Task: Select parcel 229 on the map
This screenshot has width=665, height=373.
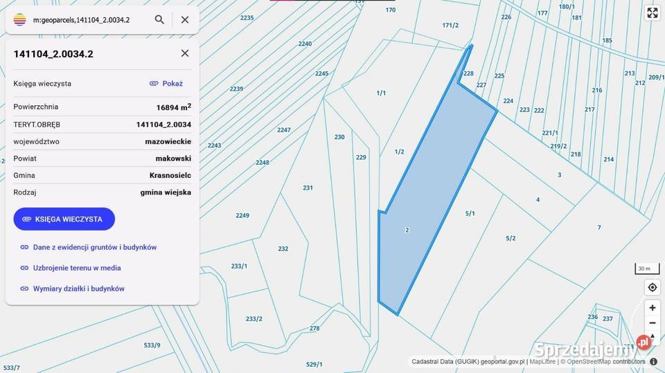Action: point(361,157)
